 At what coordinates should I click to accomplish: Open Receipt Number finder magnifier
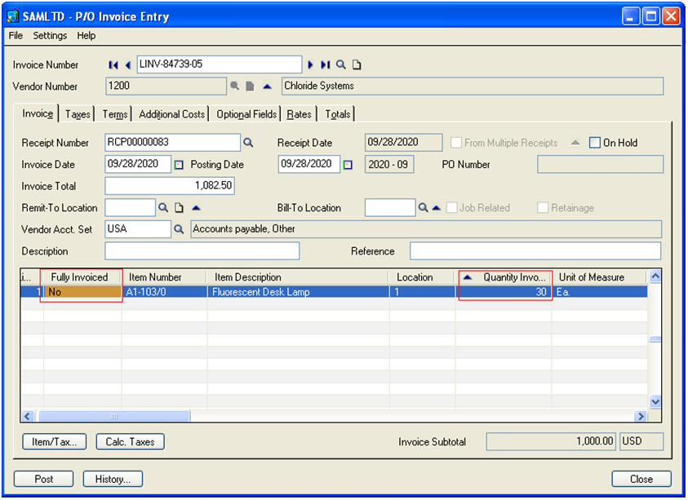pos(248,143)
